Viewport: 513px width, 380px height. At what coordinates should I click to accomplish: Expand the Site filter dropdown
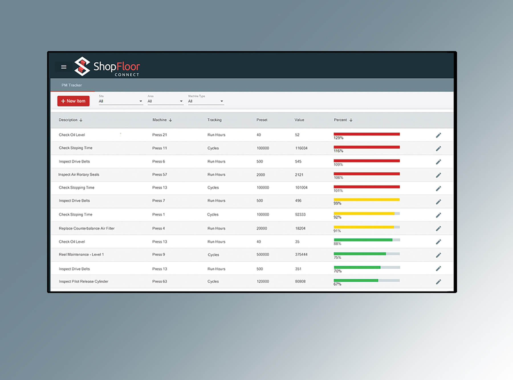[121, 101]
